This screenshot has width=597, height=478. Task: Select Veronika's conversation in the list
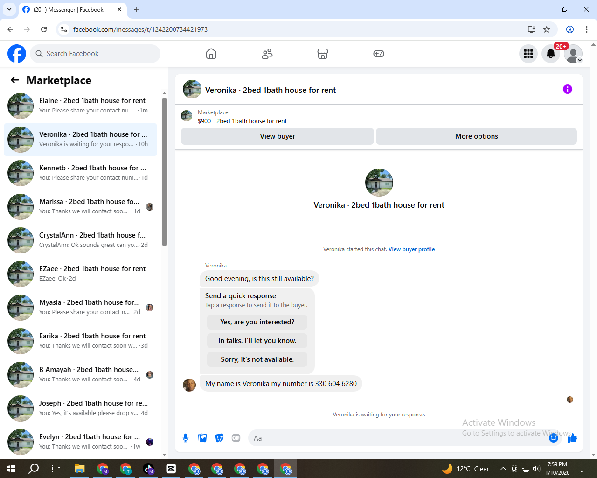(x=80, y=140)
